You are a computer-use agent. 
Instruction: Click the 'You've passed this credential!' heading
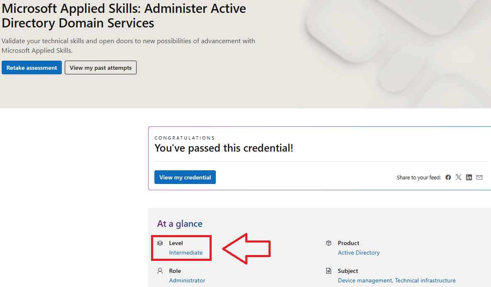(x=224, y=148)
